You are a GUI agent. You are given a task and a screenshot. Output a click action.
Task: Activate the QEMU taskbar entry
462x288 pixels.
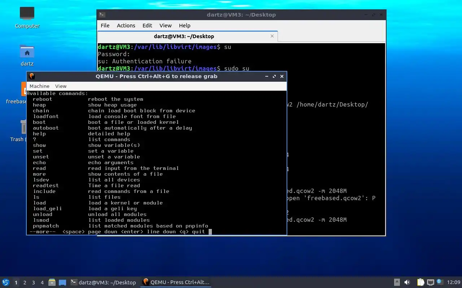point(176,282)
